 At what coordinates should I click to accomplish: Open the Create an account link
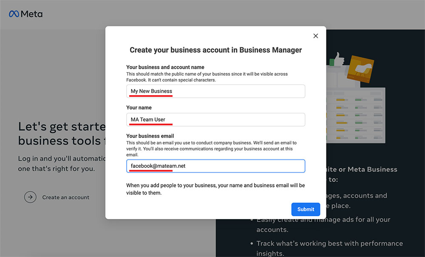tap(65, 198)
